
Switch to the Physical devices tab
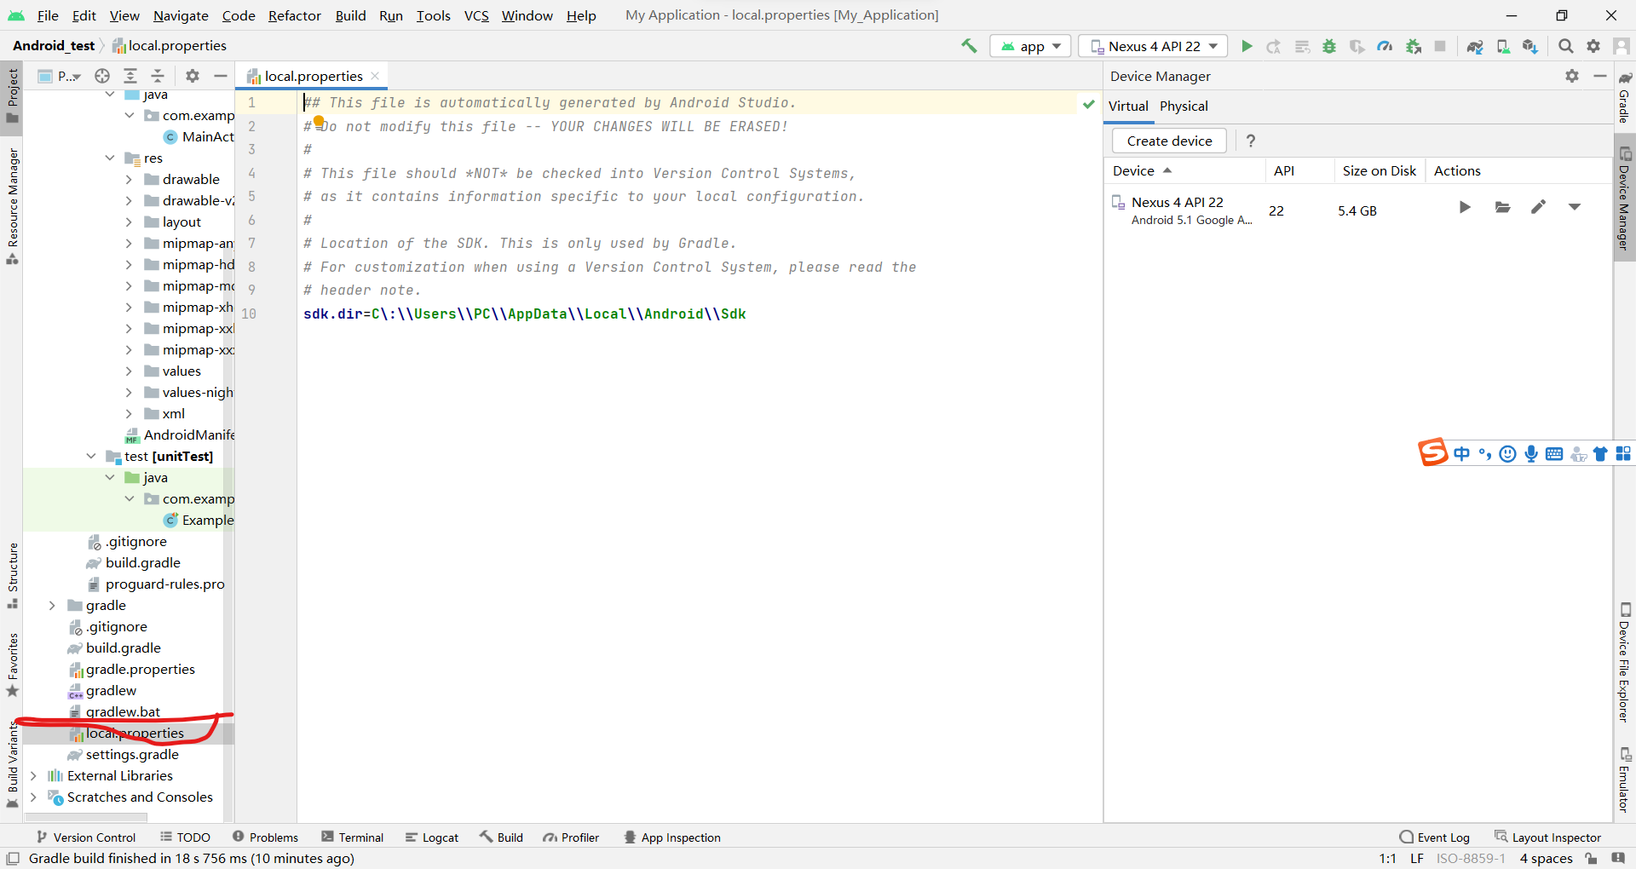[x=1184, y=106]
